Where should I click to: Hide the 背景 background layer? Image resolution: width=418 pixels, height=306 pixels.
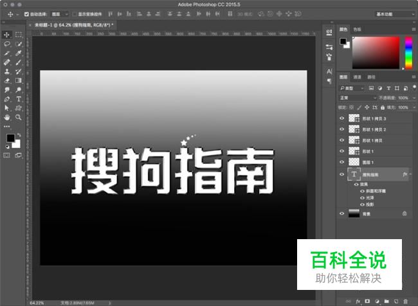coord(341,213)
